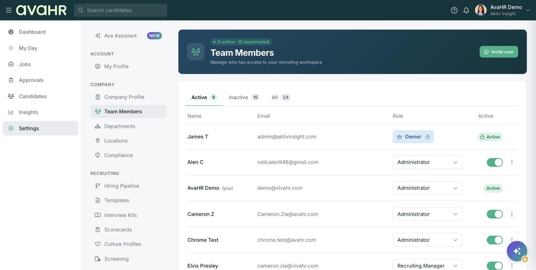Focus the Search candidates field
The height and width of the screenshot is (270, 536).
point(121,10)
